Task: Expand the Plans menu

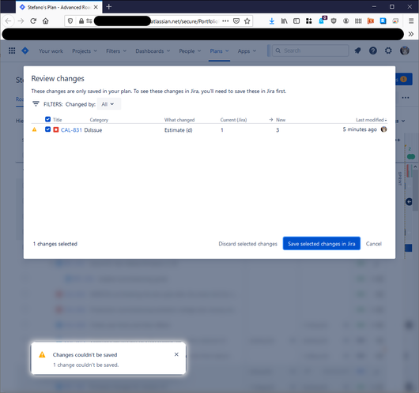Action: (219, 51)
